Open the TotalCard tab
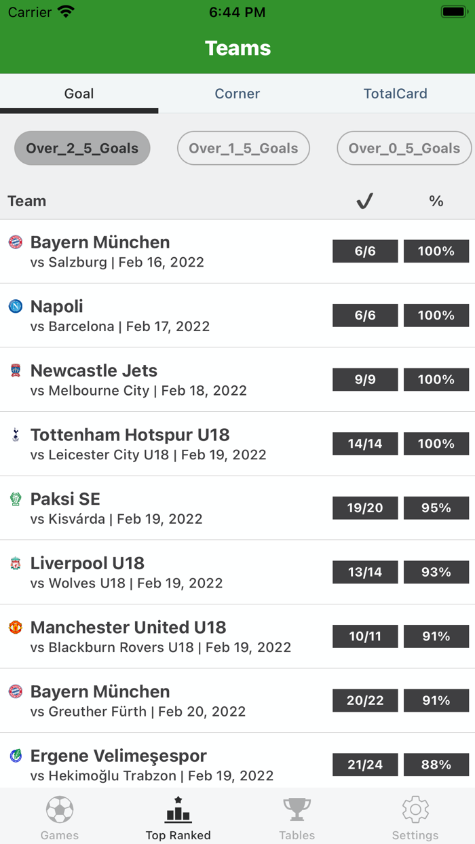The width and height of the screenshot is (475, 844). (x=395, y=93)
